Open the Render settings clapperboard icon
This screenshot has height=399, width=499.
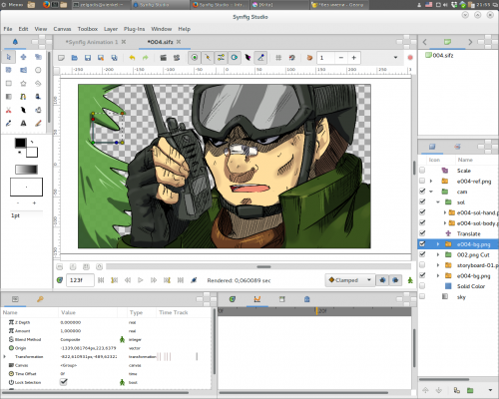tap(163, 58)
